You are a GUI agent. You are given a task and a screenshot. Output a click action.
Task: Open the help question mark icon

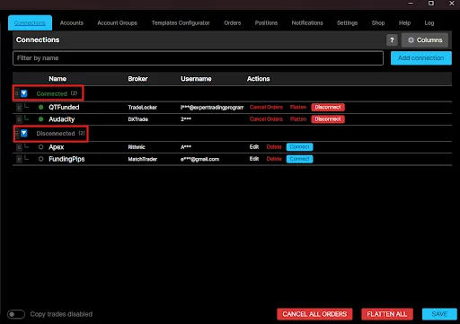[x=392, y=40]
